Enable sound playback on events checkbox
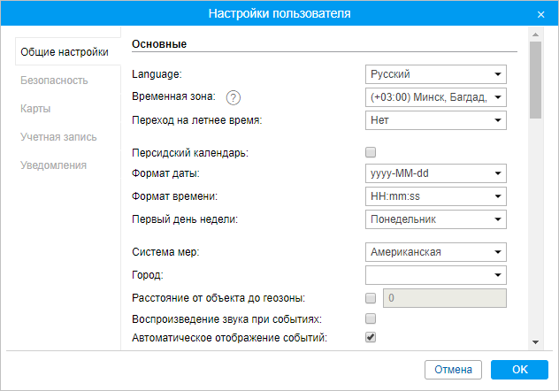This screenshot has height=391, width=559. point(371,318)
